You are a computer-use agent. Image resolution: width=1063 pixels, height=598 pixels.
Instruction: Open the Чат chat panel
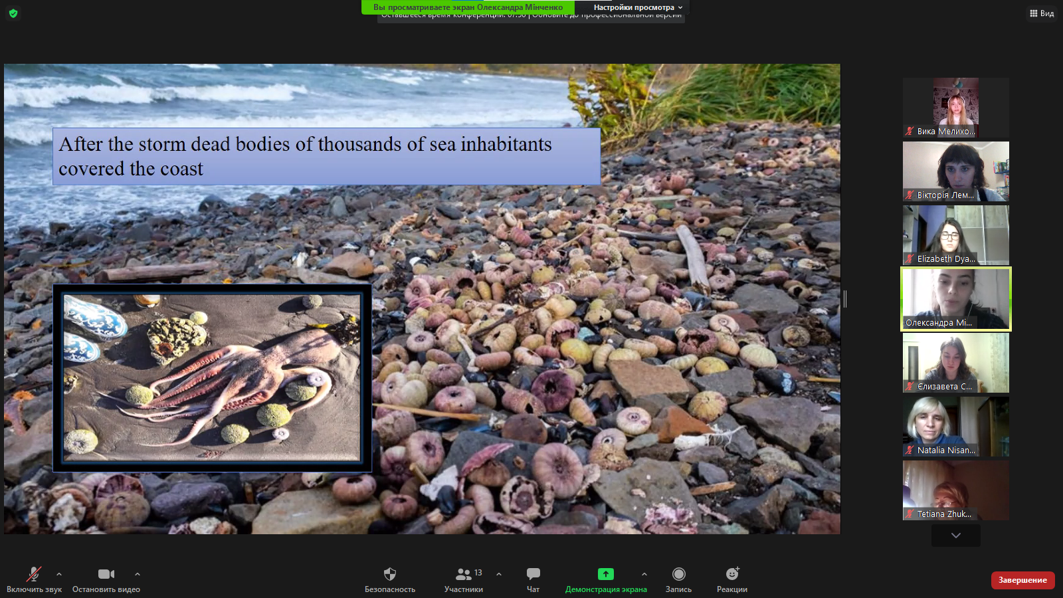tap(533, 579)
